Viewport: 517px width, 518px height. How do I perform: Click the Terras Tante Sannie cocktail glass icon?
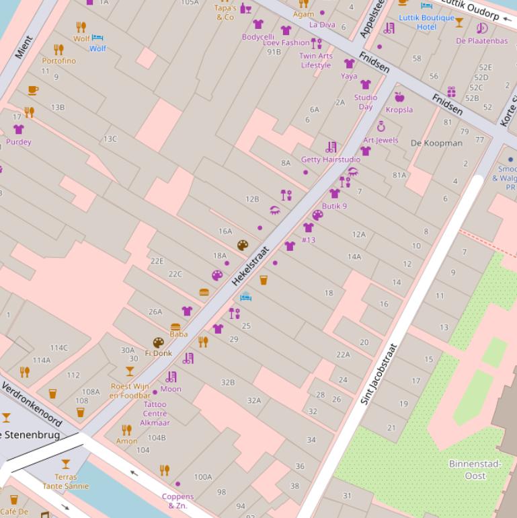[x=66, y=464]
